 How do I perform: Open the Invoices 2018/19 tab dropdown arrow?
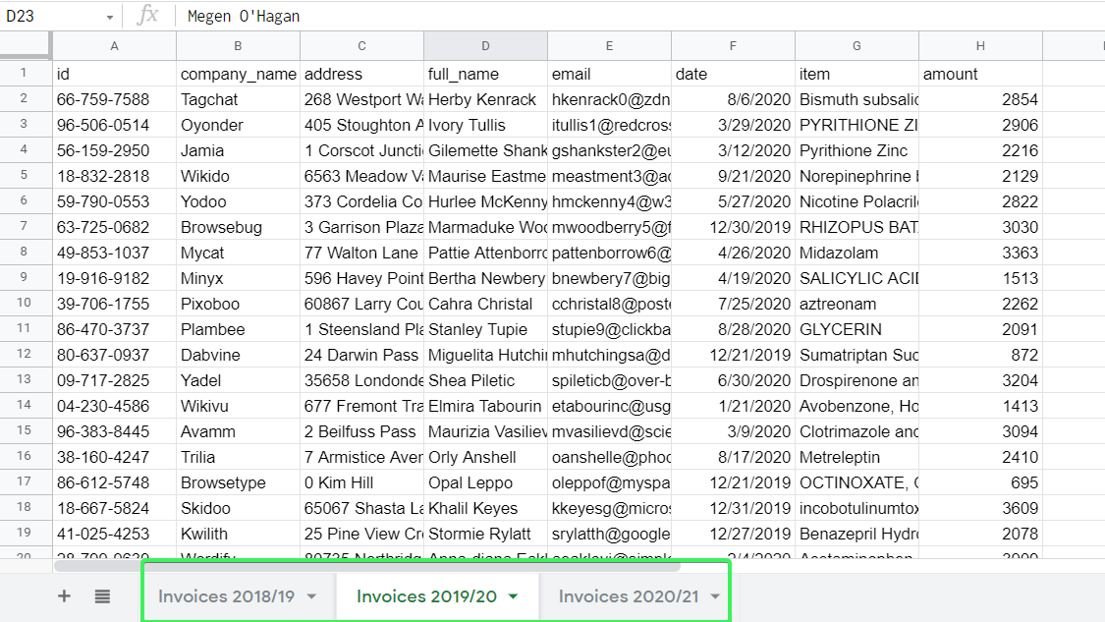click(310, 596)
